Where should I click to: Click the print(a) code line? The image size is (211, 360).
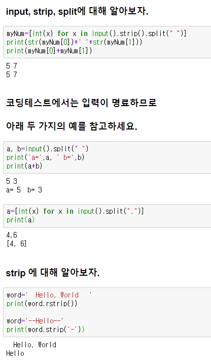tap(20, 220)
